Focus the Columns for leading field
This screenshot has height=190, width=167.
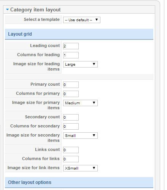pos(71,55)
